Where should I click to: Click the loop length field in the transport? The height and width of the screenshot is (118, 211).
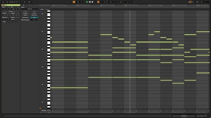(130, 2)
